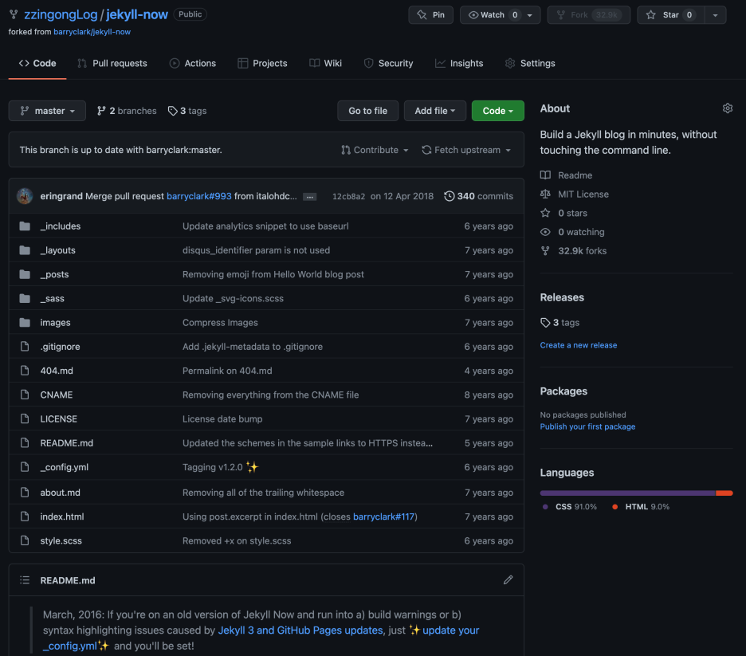Image resolution: width=746 pixels, height=656 pixels.
Task: Switch to the Actions tab
Action: click(x=193, y=63)
